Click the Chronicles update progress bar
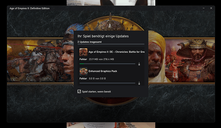The width and height of the screenshot is (221, 128). point(107,64)
